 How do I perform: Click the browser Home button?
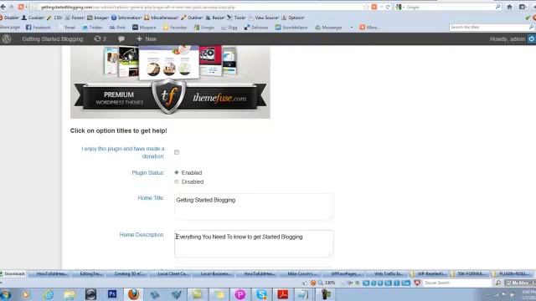[509, 7]
